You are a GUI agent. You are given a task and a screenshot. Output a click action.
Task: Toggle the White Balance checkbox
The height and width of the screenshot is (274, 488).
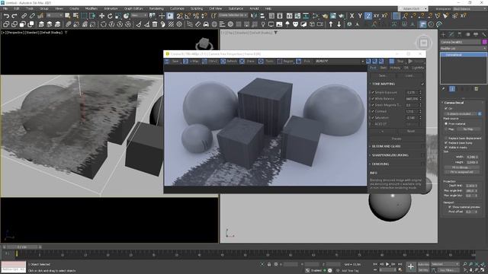[373, 99]
